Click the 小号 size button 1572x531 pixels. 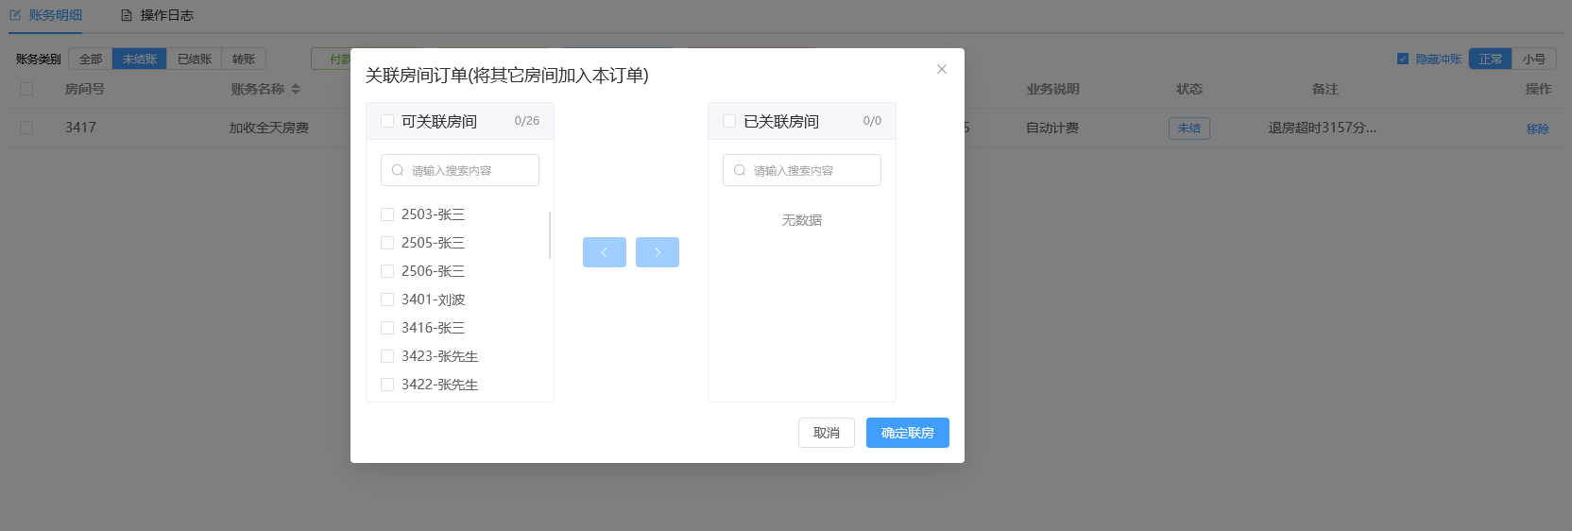click(1534, 59)
